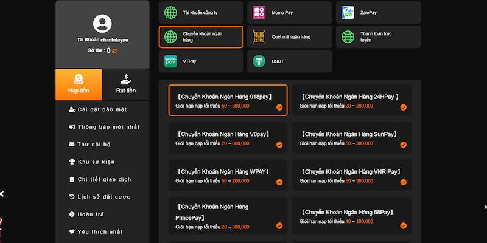Click the Lịch sử đặt cược history icon

72,197
